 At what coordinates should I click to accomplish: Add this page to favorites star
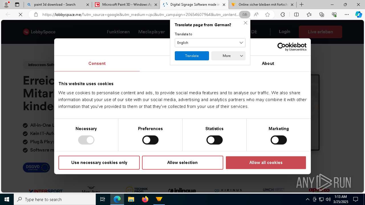[267, 15]
